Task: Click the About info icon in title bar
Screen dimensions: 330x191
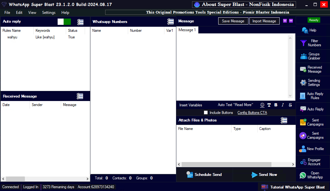Action: [x=197, y=5]
